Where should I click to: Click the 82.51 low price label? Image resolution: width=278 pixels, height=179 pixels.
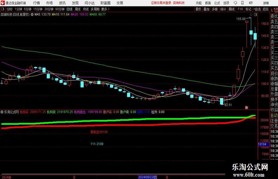(x=228, y=105)
